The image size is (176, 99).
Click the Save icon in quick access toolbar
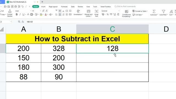[9, 7]
